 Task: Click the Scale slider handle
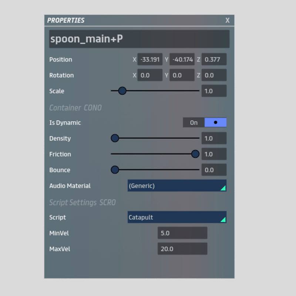122,91
